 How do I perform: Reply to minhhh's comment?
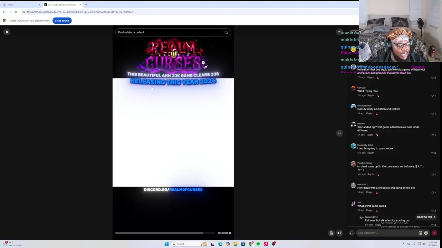click(x=369, y=135)
